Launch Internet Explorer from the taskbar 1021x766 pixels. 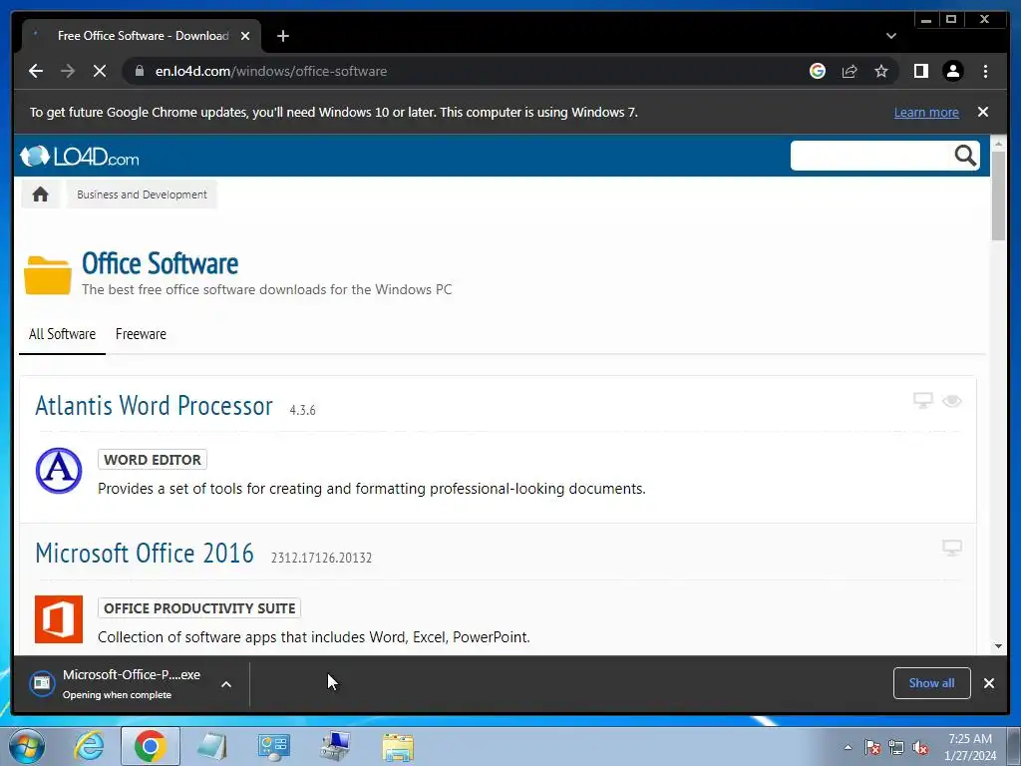89,746
